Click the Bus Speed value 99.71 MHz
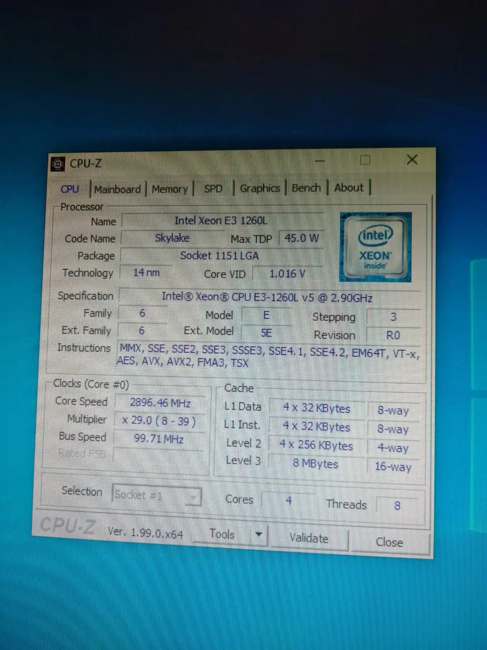 click(159, 439)
